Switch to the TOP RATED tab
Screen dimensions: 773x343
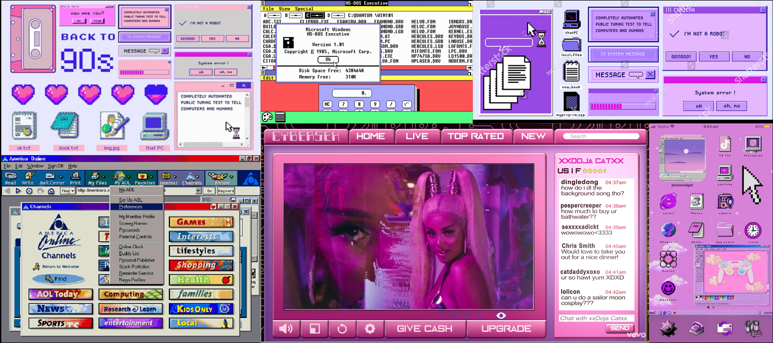click(x=476, y=136)
